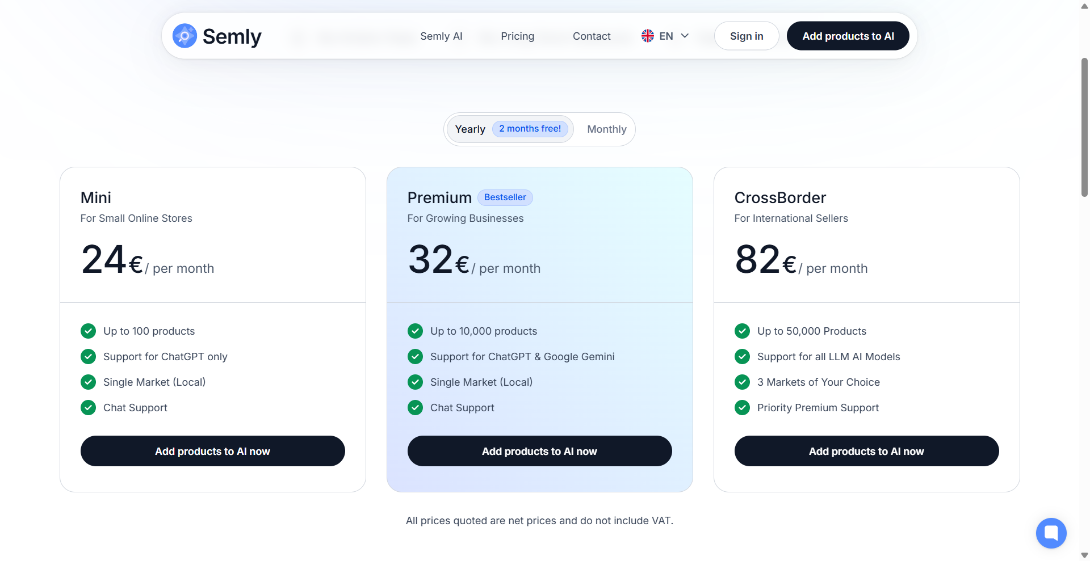Click the Semly logo icon

click(x=185, y=36)
